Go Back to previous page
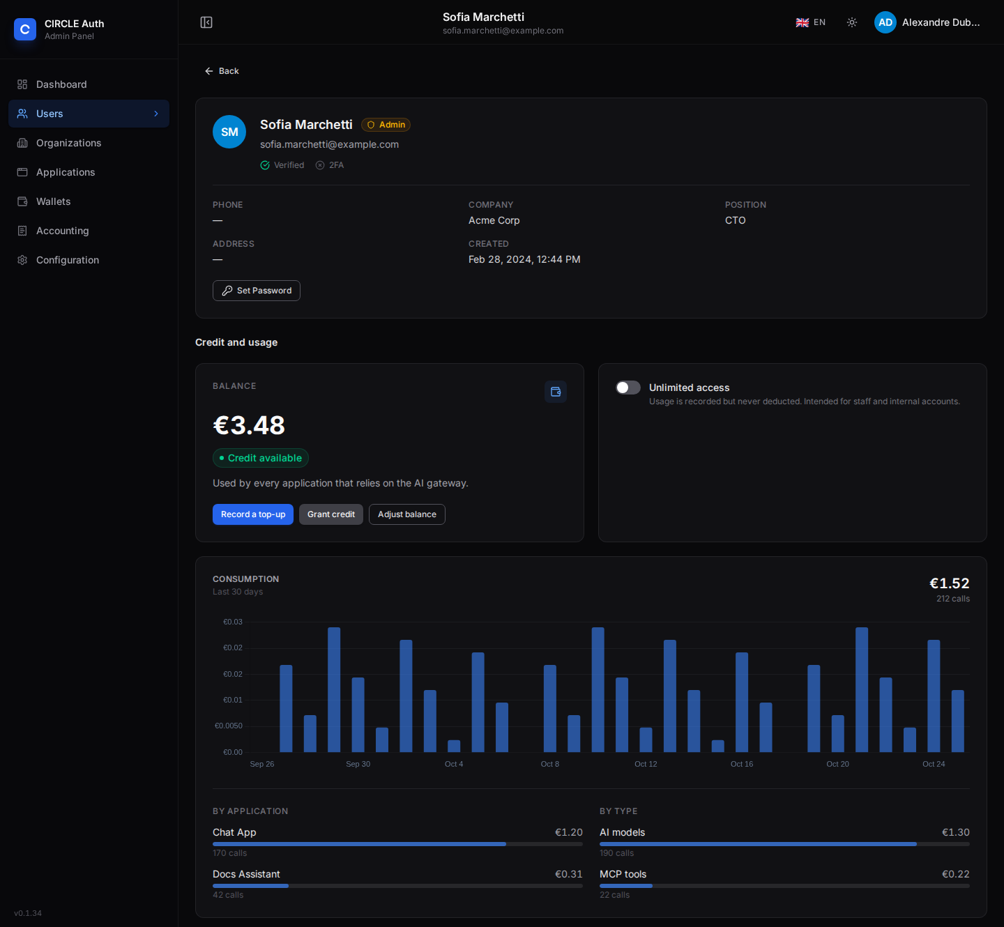The width and height of the screenshot is (1004, 927). pyautogui.click(x=222, y=71)
